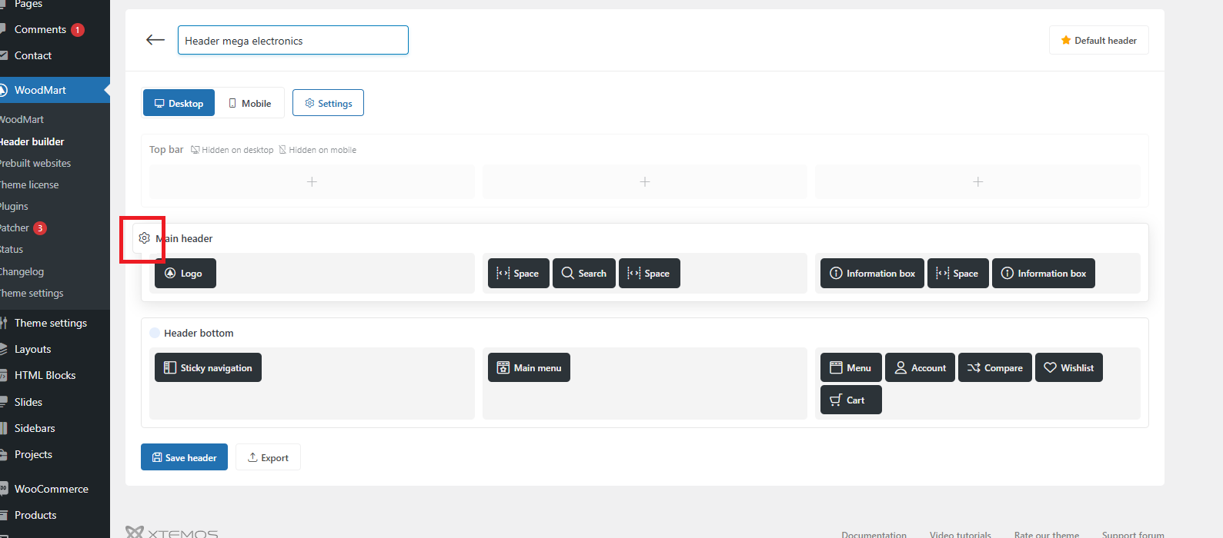Switch to Desktop view tab

(x=179, y=103)
